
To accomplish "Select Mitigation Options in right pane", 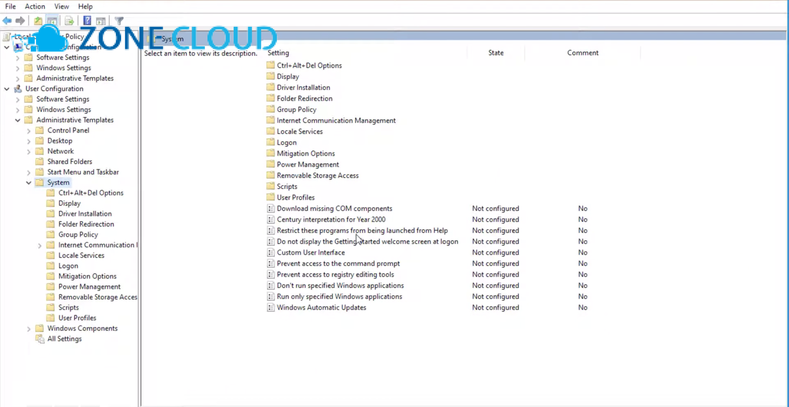I will tap(306, 153).
